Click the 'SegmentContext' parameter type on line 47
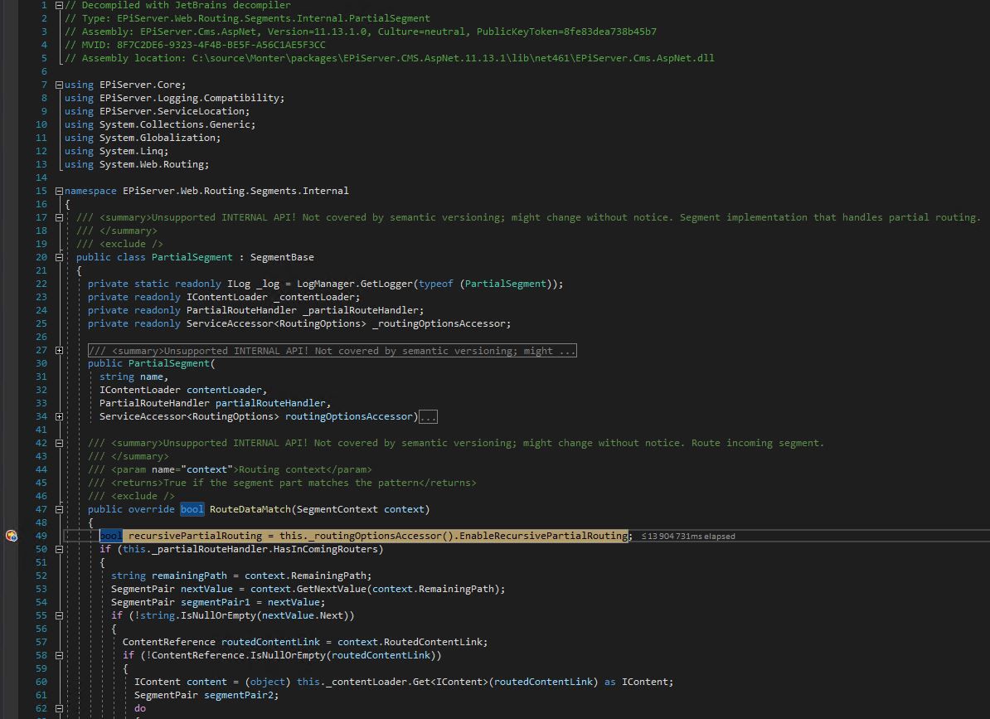 coord(337,509)
